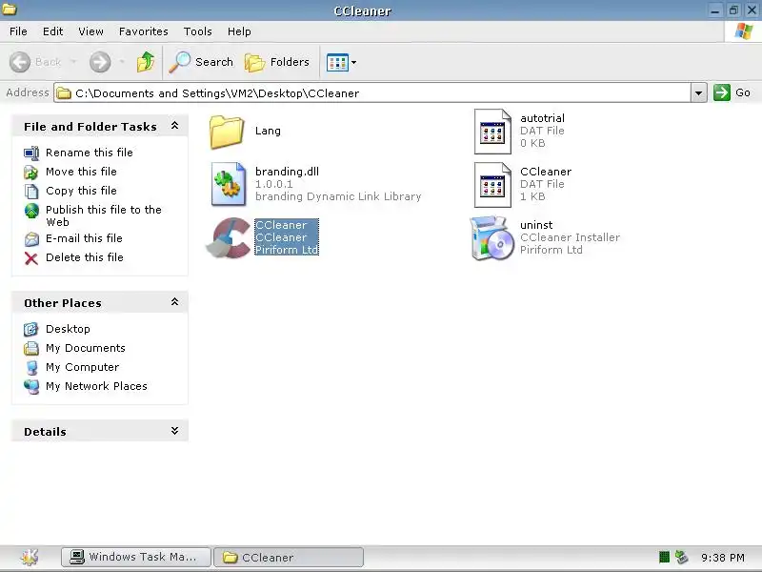Select the CCleaner application icon
Image resolution: width=762 pixels, height=572 pixels.
(x=230, y=237)
